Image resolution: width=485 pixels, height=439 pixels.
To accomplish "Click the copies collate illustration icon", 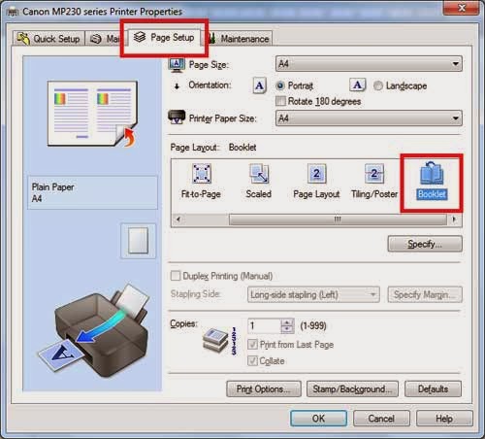I will pyautogui.click(x=219, y=341).
